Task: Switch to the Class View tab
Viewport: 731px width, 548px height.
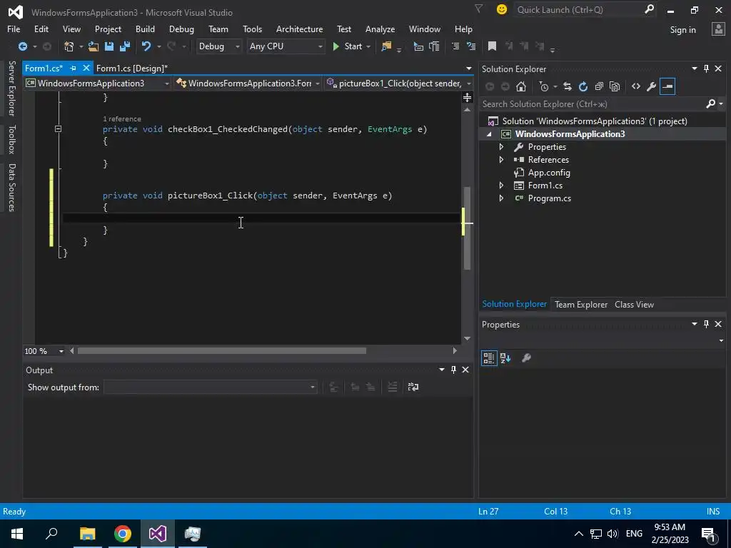Action: 634,304
